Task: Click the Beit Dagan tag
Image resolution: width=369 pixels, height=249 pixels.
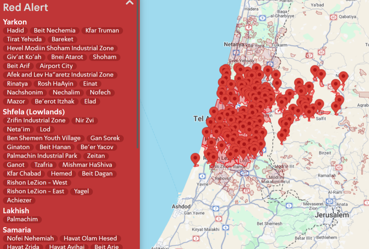Action: click(97, 173)
